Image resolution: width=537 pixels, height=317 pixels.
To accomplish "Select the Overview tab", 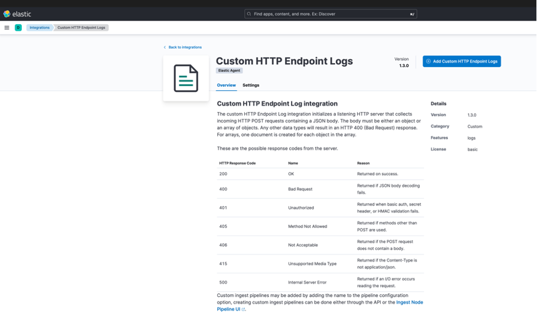I will [226, 85].
